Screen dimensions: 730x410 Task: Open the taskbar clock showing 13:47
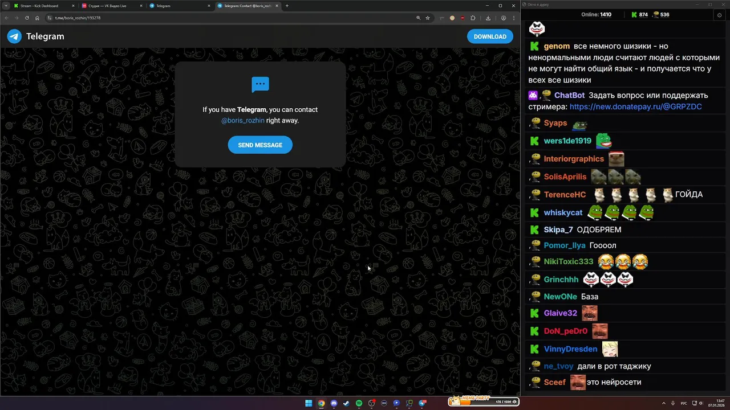click(716, 403)
